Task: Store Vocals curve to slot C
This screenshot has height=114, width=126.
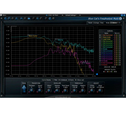Action: (118, 61)
